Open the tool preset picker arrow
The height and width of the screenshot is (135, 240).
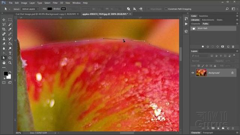tap(9, 9)
